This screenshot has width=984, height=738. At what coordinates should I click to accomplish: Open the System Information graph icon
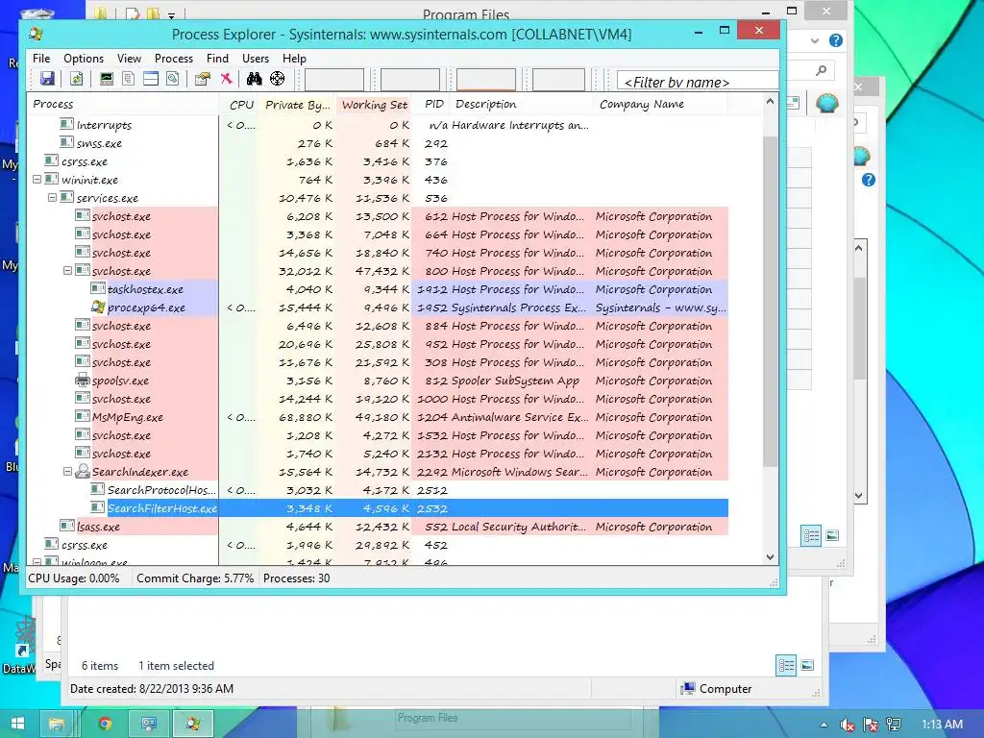pyautogui.click(x=107, y=79)
